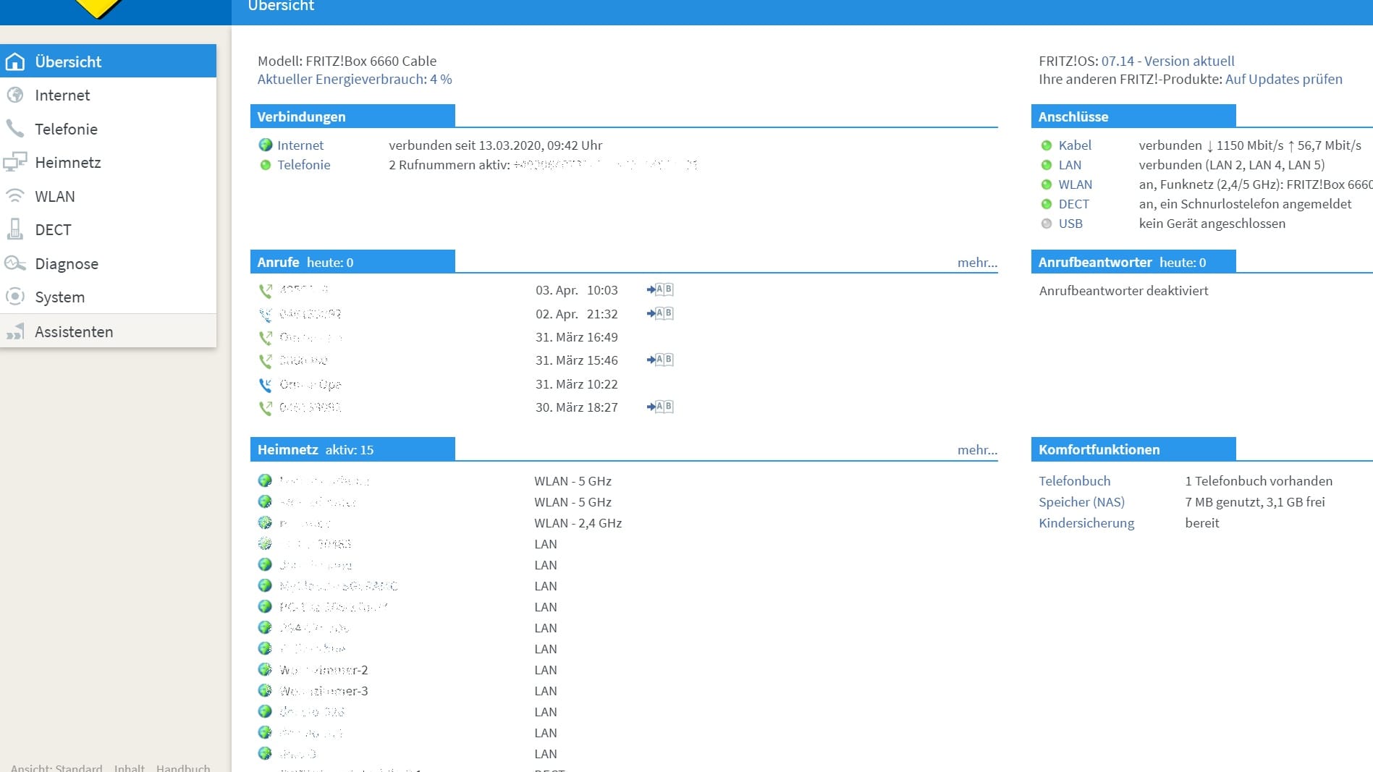Click phonebook add icon for 31. März 15:46 call
The height and width of the screenshot is (772, 1373).
click(660, 360)
